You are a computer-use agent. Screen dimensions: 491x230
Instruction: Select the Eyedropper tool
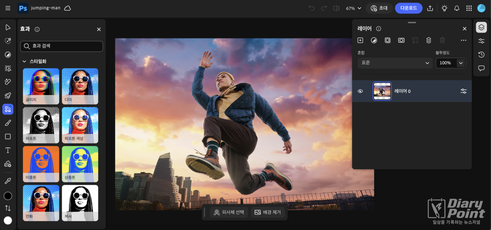pyautogui.click(x=8, y=181)
